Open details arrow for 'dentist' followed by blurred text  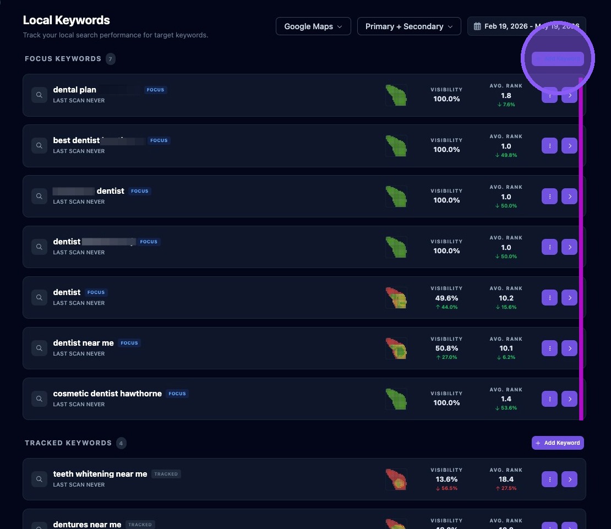[569, 247]
